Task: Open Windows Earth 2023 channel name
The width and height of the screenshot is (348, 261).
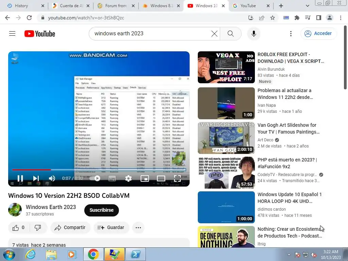Action: [51, 207]
